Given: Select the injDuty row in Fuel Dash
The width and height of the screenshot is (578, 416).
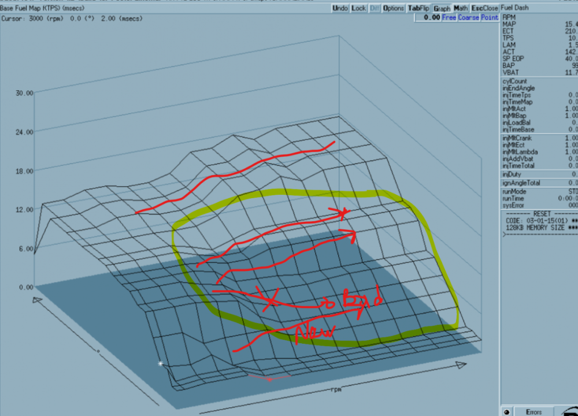Looking at the screenshot, I should pos(513,174).
